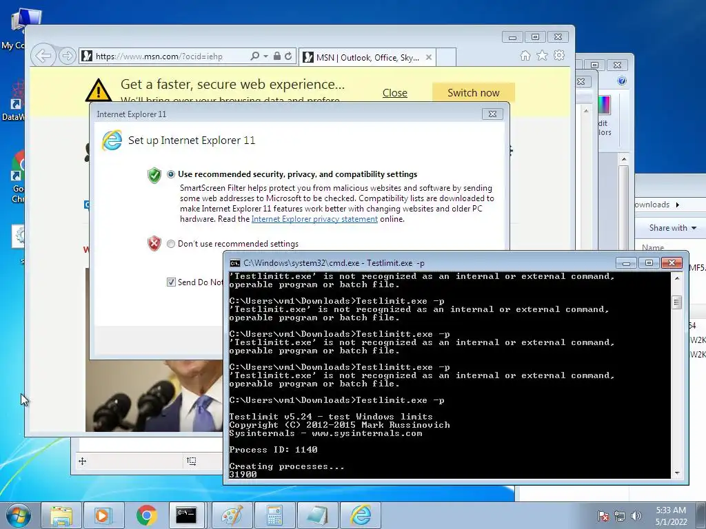Click the news photo thumbnail on MSN page
706x529 pixels.
click(x=154, y=395)
